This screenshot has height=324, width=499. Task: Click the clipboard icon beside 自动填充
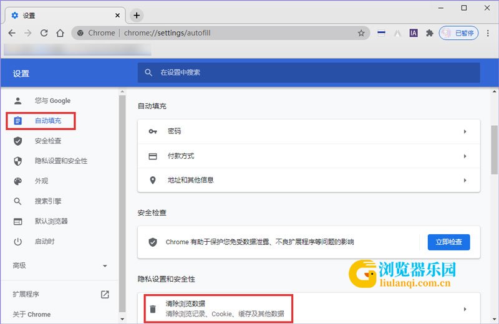tap(18, 121)
